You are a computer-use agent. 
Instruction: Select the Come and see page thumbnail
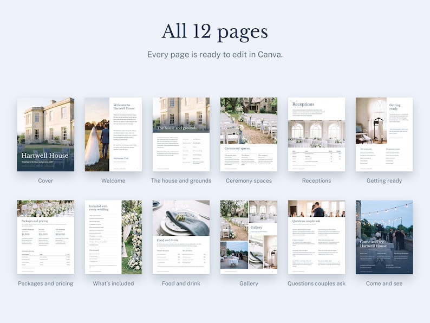coord(384,237)
